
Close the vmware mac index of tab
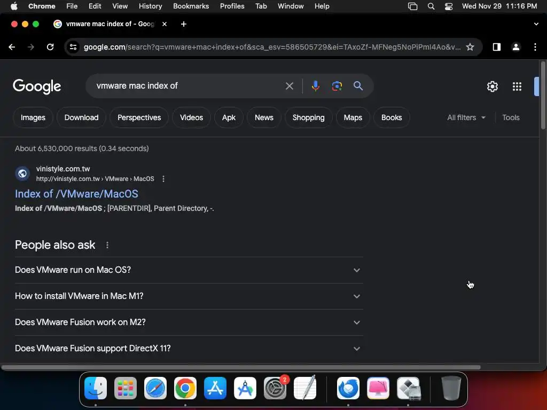click(165, 24)
